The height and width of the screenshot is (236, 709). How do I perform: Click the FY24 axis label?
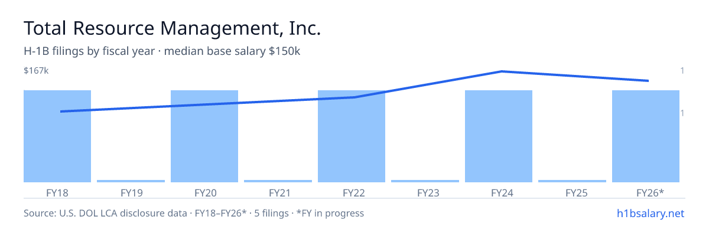click(499, 192)
